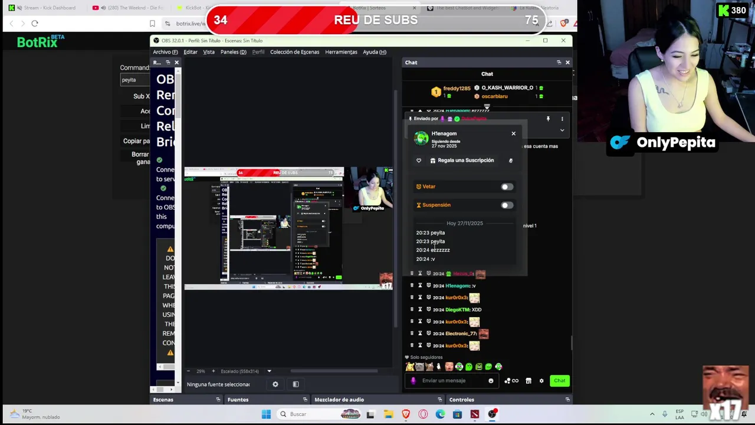
Task: Open Colección de Escenas menu
Action: tap(294, 52)
